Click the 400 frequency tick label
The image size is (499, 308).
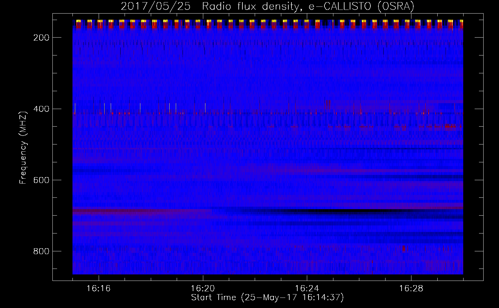point(41,109)
